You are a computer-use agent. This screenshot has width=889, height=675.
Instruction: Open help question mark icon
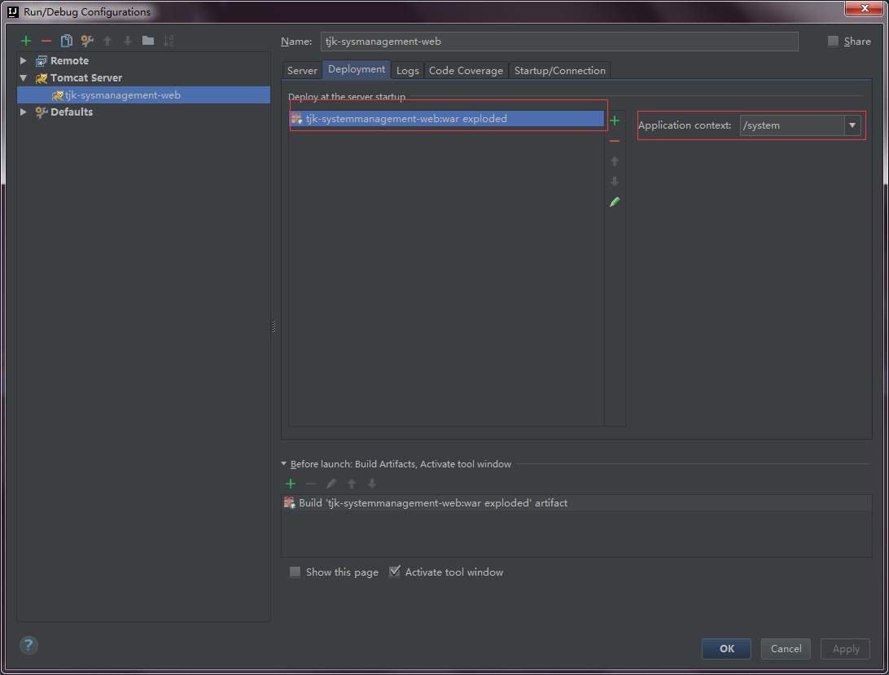(x=29, y=646)
